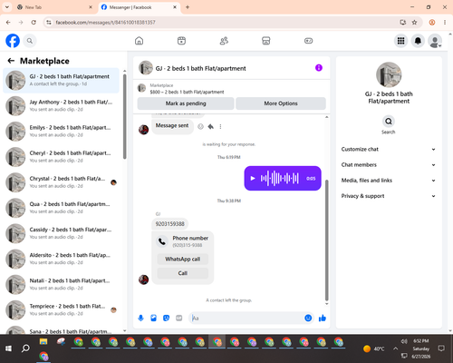The width and height of the screenshot is (453, 363).
Task: Click More Options button
Action: click(281, 103)
